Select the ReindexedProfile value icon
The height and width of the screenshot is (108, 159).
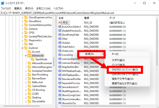point(60,79)
